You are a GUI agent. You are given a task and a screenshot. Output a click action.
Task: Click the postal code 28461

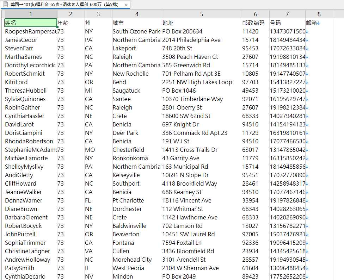[x=250, y=183]
